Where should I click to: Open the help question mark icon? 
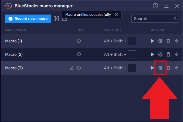(155, 6)
